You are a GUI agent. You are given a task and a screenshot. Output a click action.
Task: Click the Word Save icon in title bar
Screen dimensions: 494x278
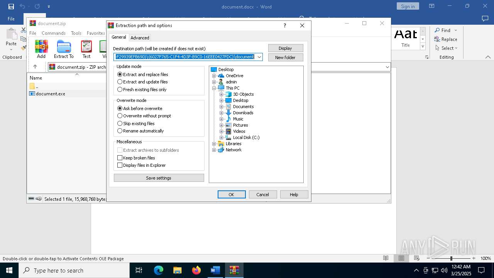pos(11,7)
